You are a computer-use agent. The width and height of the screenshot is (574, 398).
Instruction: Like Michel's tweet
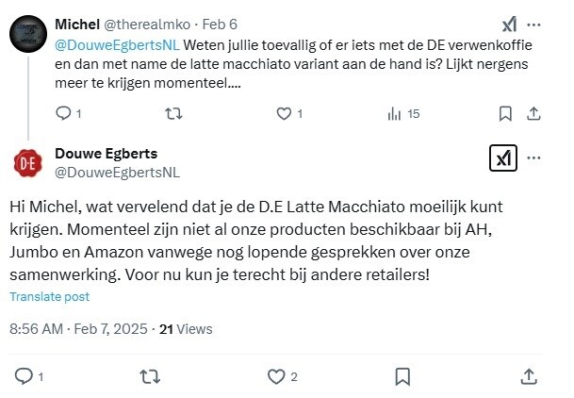coord(283,114)
